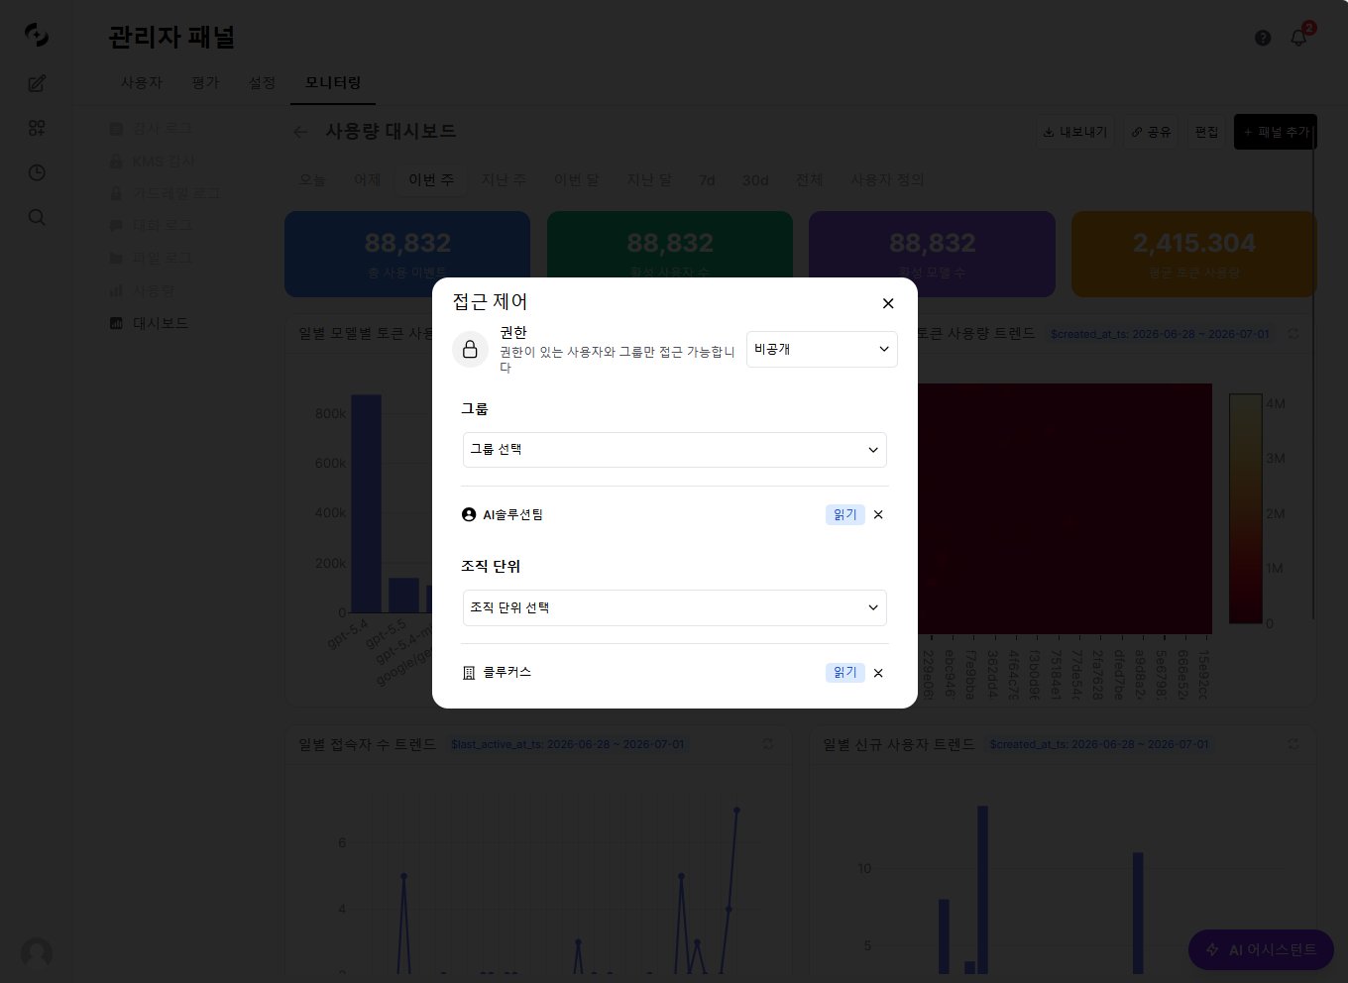Click 읽기 permission badge for AI솔루션팀
The height and width of the screenshot is (983, 1348).
point(844,514)
